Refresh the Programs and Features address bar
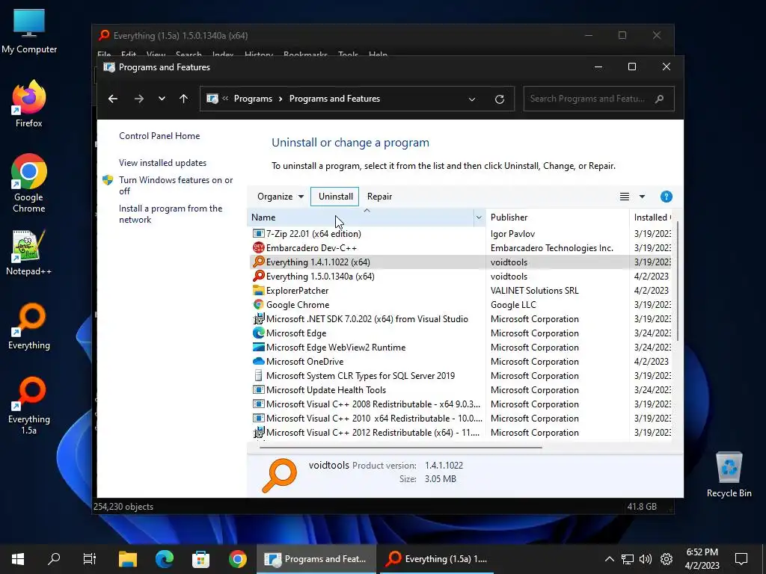The width and height of the screenshot is (766, 574). 499,99
